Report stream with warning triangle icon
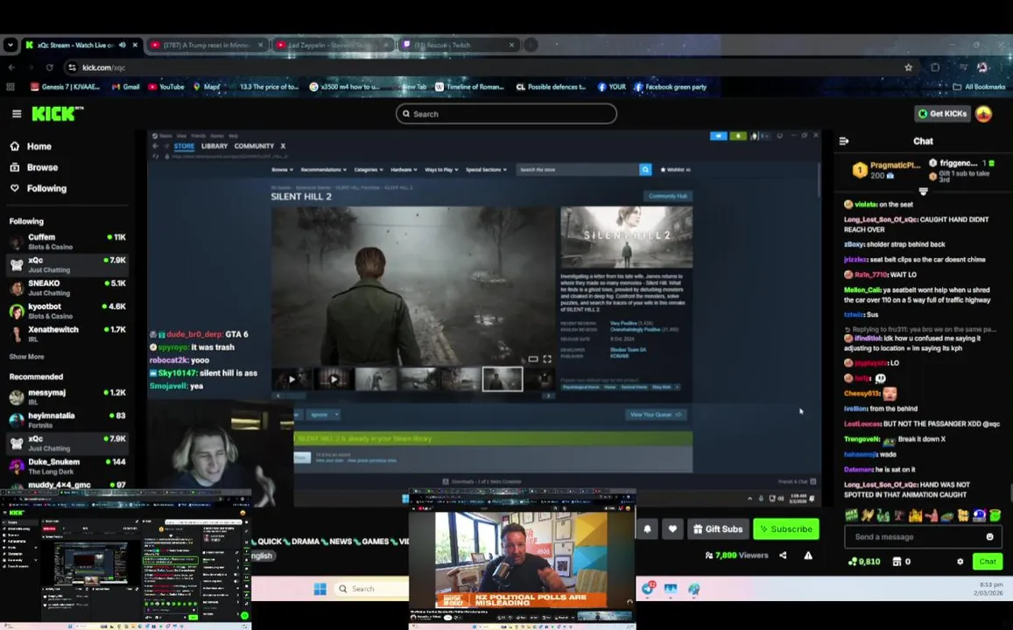Viewport: 1013px width, 630px height. (x=808, y=555)
